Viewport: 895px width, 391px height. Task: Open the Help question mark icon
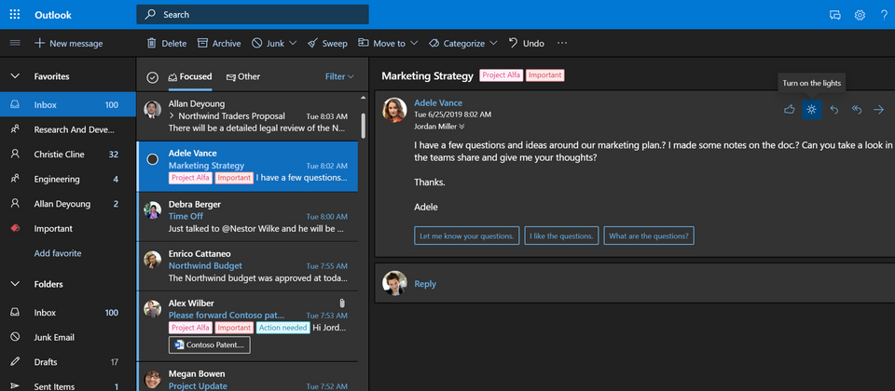tap(884, 15)
